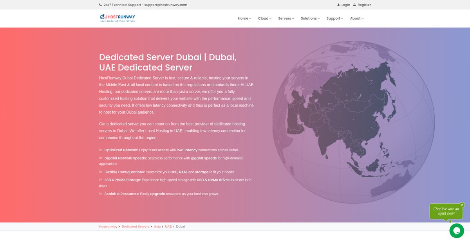Screen dimensions: 470x243
Task: Expand the Home menu
Action: click(x=244, y=18)
